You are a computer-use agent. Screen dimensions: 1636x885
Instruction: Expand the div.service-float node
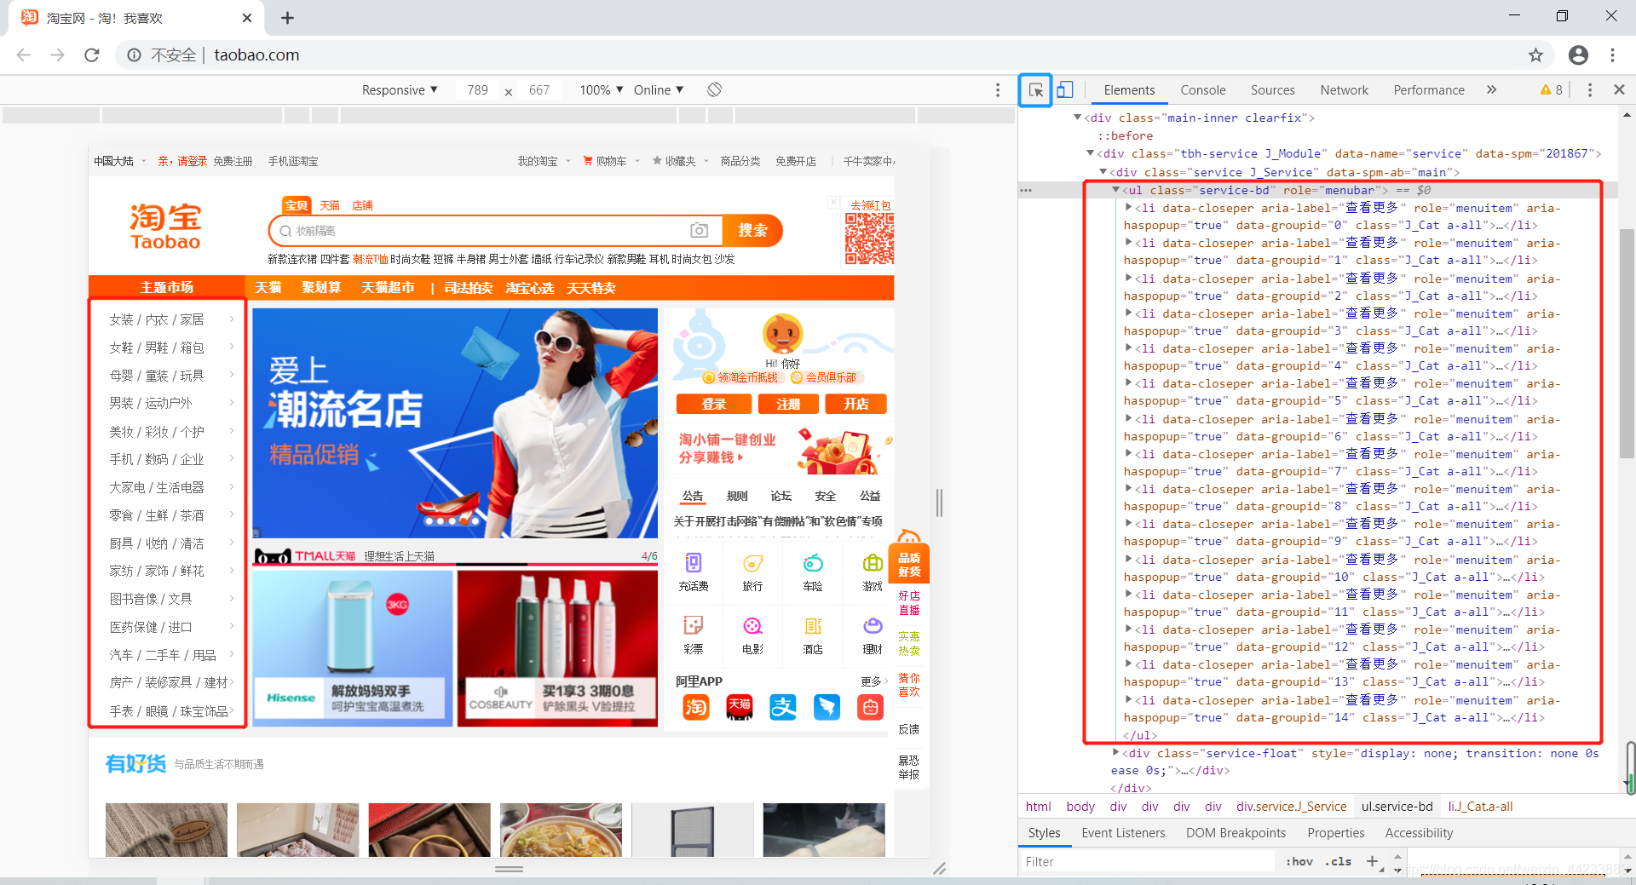point(1115,752)
